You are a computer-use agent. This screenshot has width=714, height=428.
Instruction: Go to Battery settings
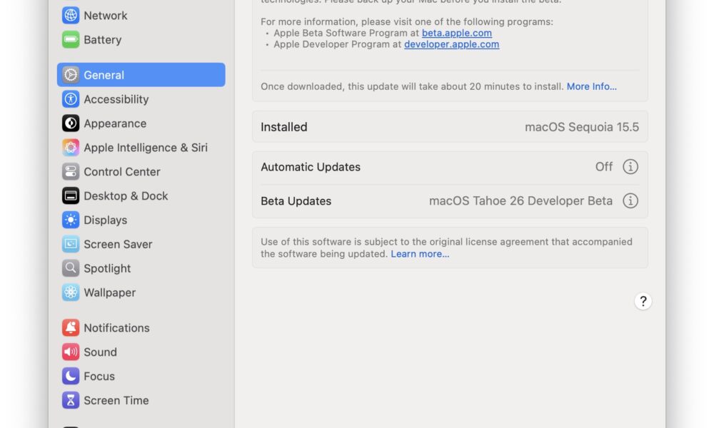[x=141, y=39]
